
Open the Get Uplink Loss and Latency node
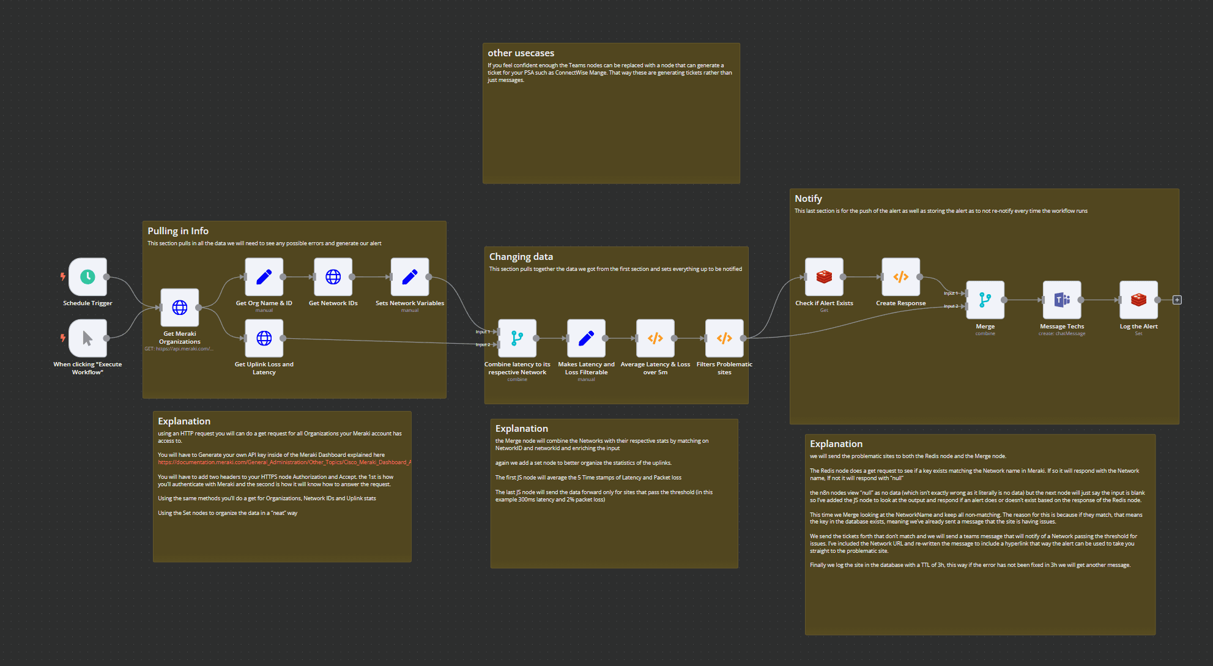tap(264, 338)
